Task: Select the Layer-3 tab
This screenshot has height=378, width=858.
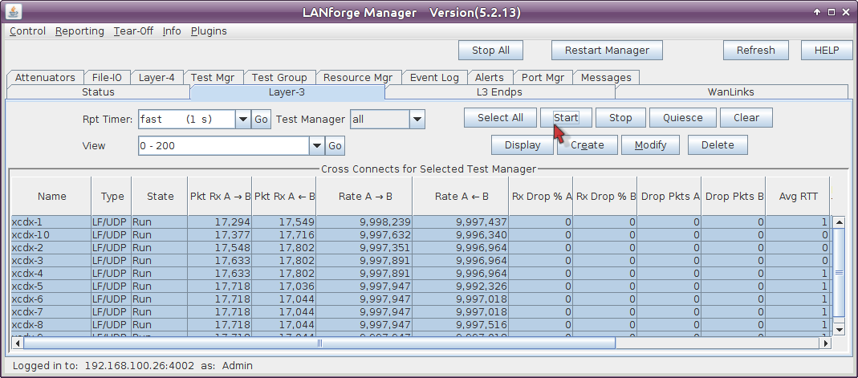Action: pyautogui.click(x=287, y=92)
